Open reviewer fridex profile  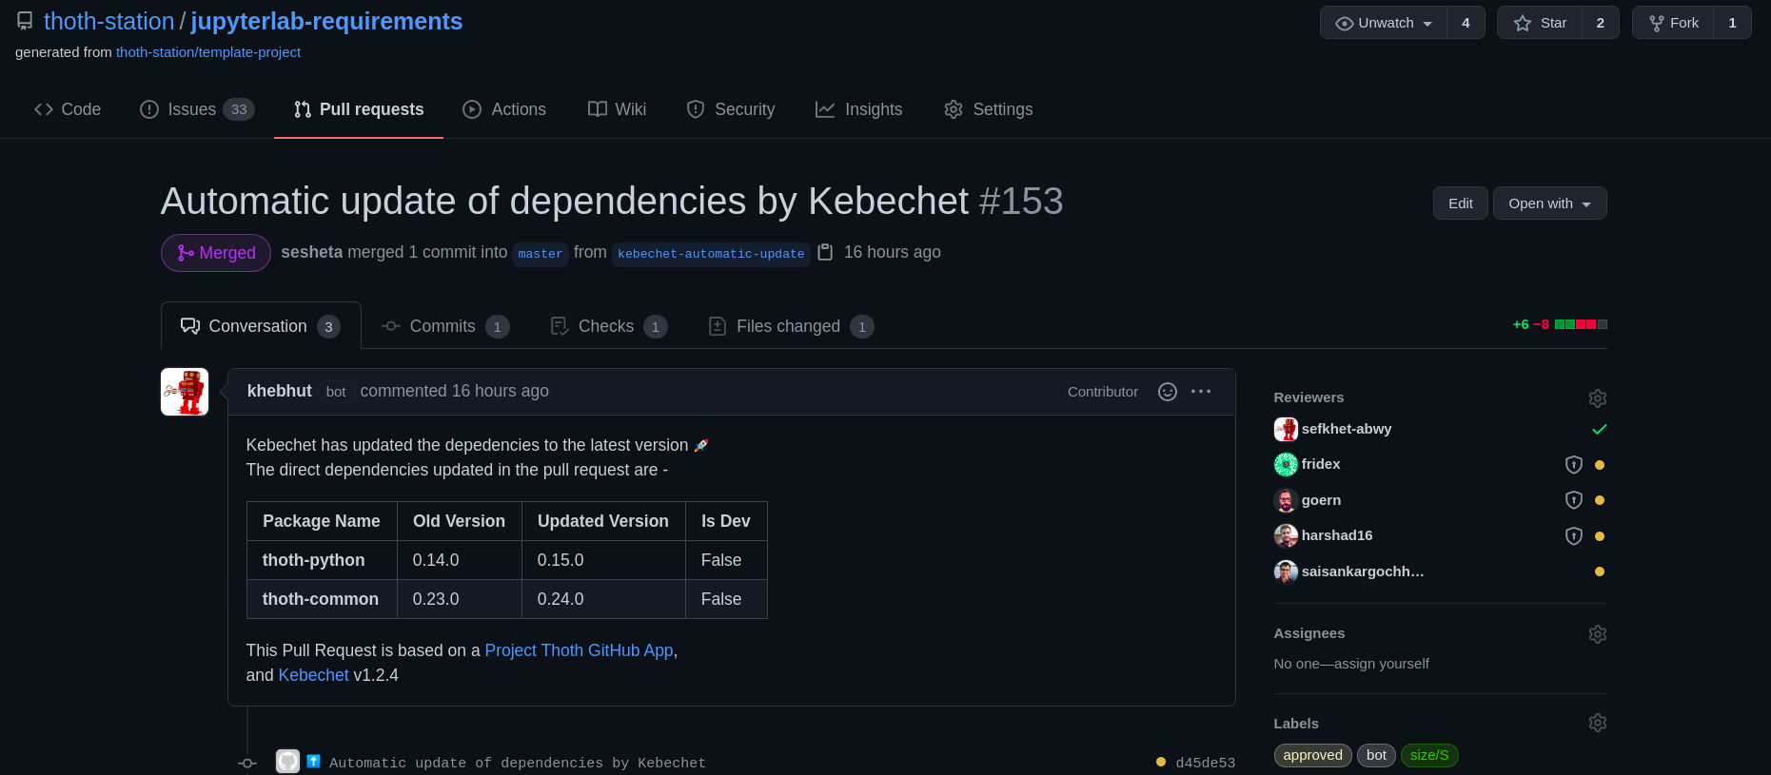click(x=1320, y=464)
